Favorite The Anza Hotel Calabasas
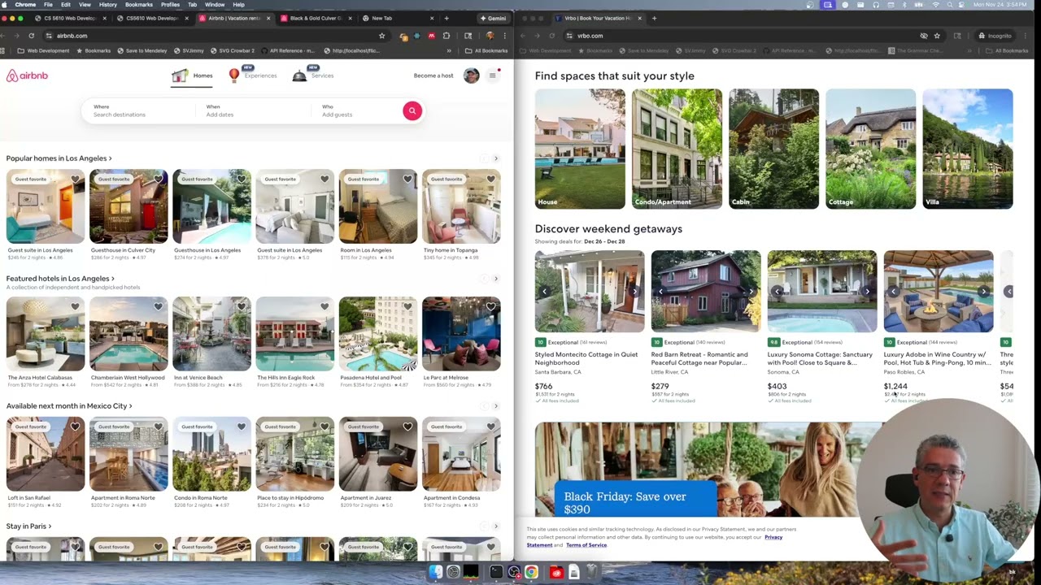Screen dimensions: 1041x585 [x=75, y=306]
